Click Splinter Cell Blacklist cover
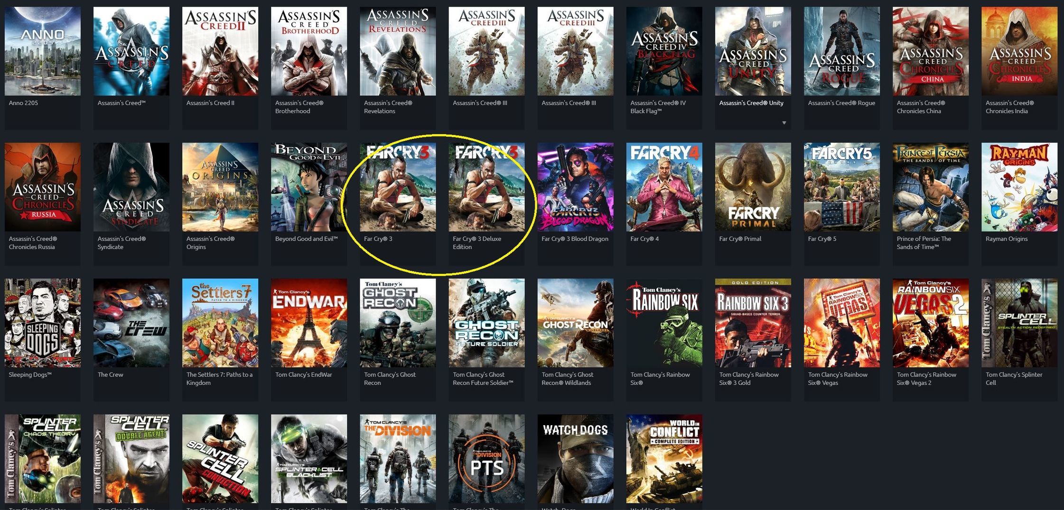 tap(309, 459)
